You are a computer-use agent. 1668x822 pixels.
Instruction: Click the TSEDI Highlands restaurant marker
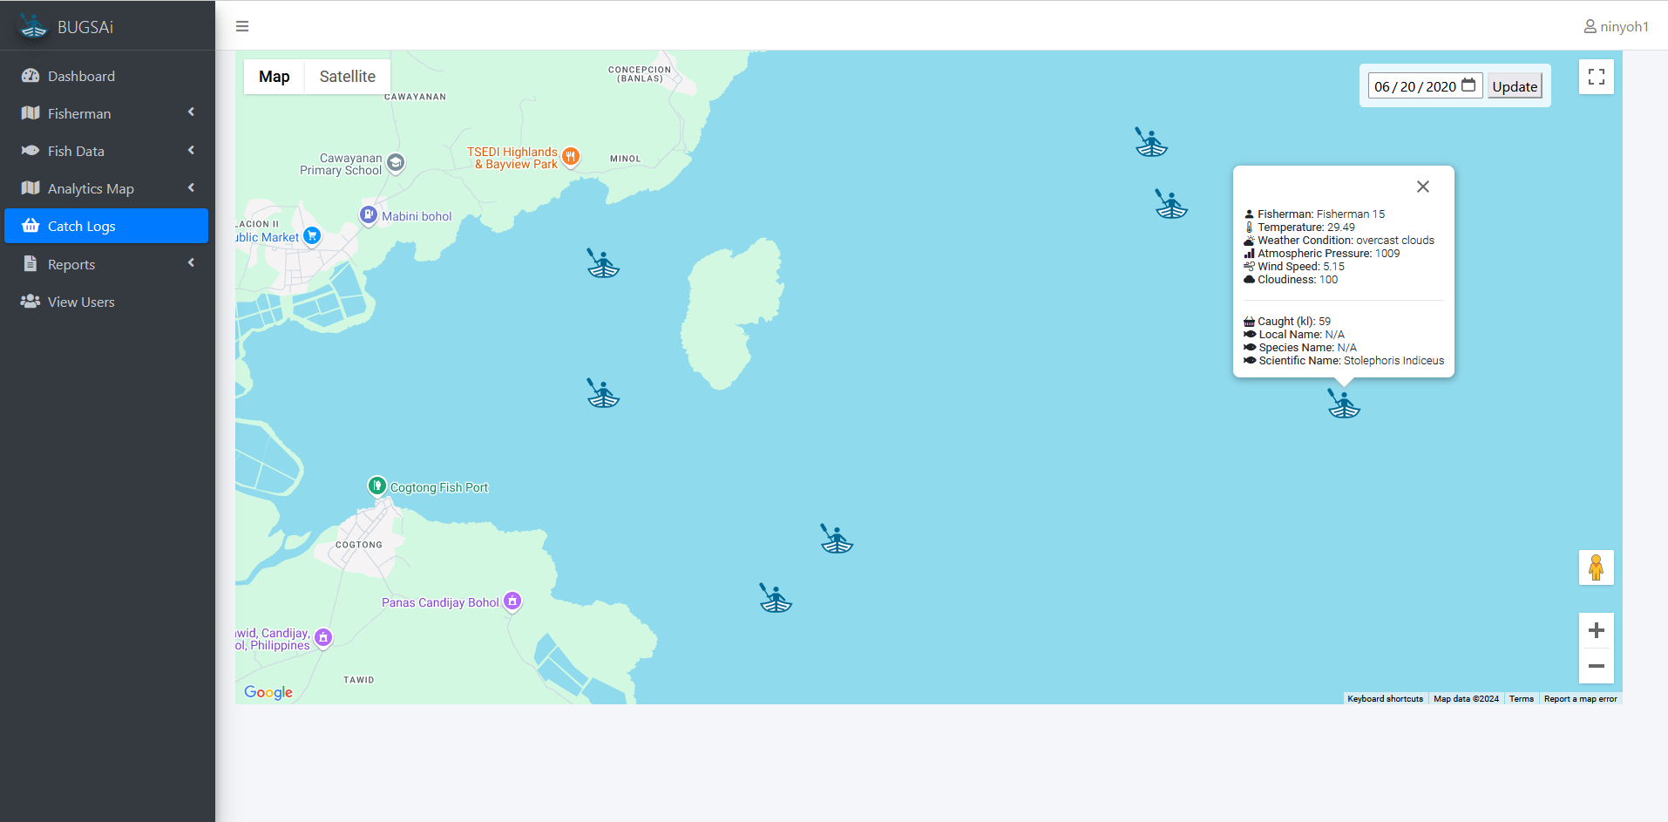click(x=571, y=156)
